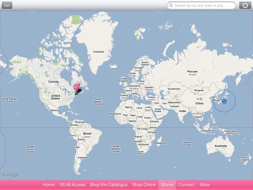Screen dimensions: 253x190
Task: Open the More tab
Action: [205, 185]
